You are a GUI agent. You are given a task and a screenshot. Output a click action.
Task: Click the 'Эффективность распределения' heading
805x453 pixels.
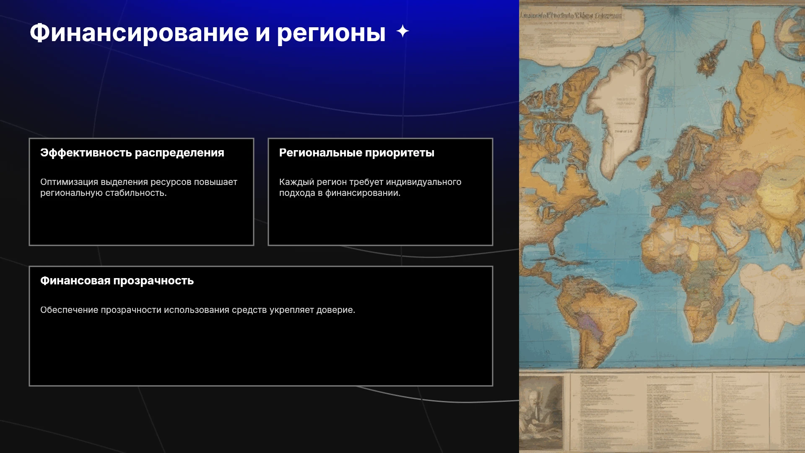[x=132, y=153]
